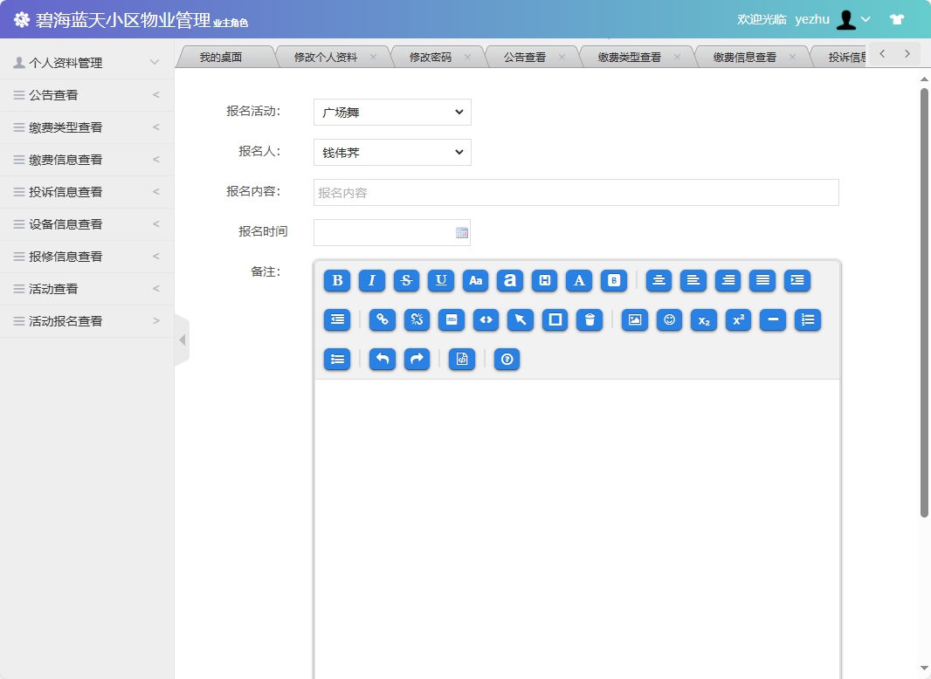Toggle bold formatting in the 备注 editor
The image size is (931, 679).
tap(337, 281)
